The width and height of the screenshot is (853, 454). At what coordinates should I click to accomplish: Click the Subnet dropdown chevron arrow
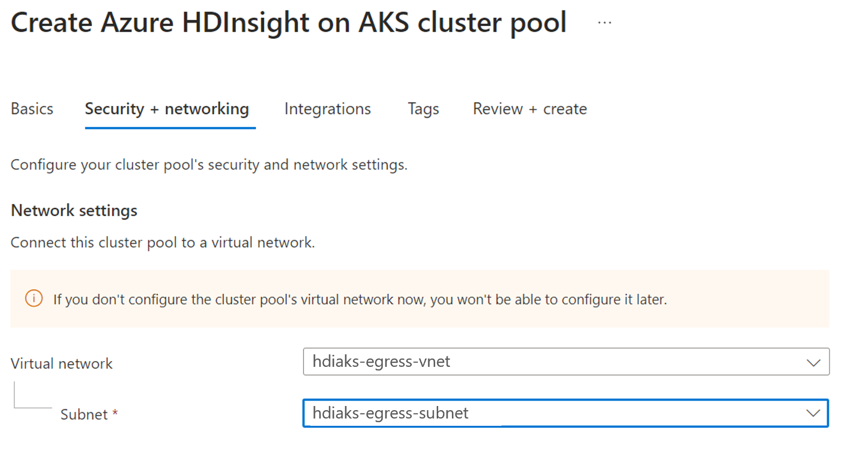click(x=813, y=413)
